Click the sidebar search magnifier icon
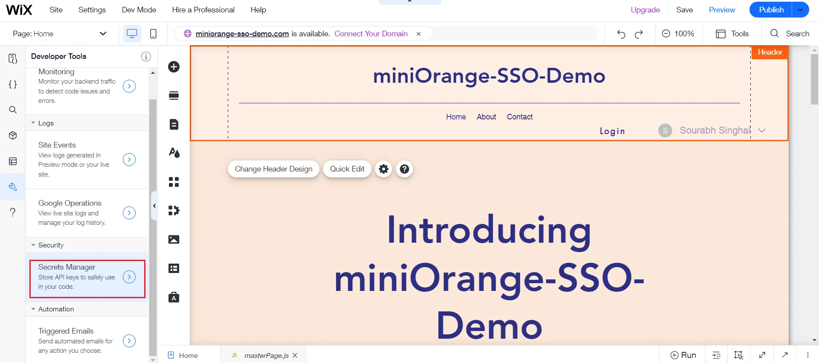The height and width of the screenshot is (363, 819). click(13, 110)
